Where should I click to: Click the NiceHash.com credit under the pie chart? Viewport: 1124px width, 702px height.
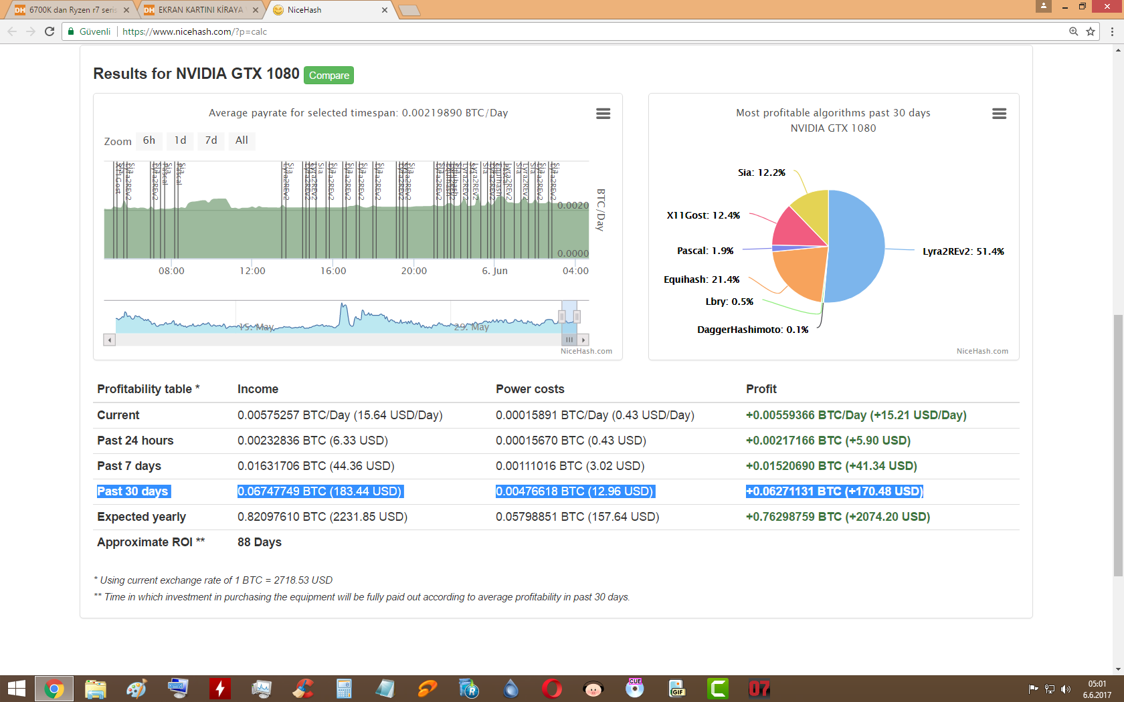point(981,351)
